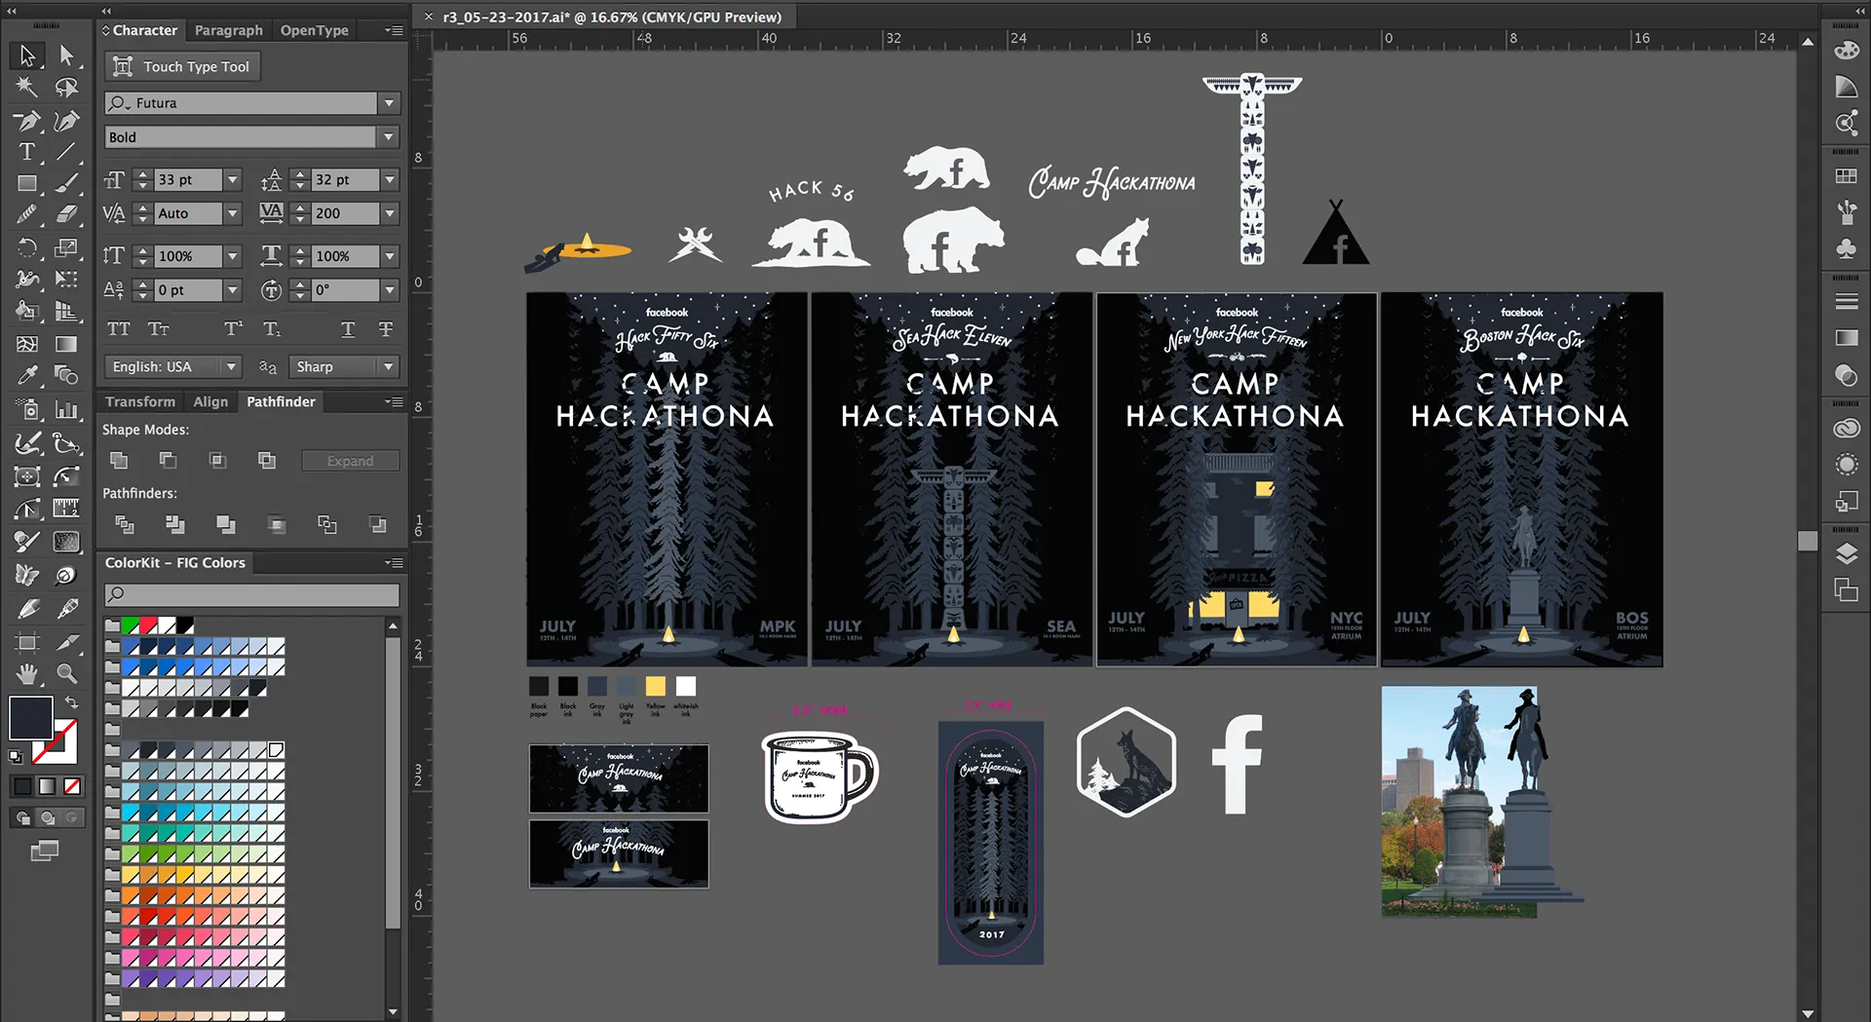This screenshot has width=1871, height=1022.
Task: Select the Zoom magnifier tool
Action: (66, 673)
